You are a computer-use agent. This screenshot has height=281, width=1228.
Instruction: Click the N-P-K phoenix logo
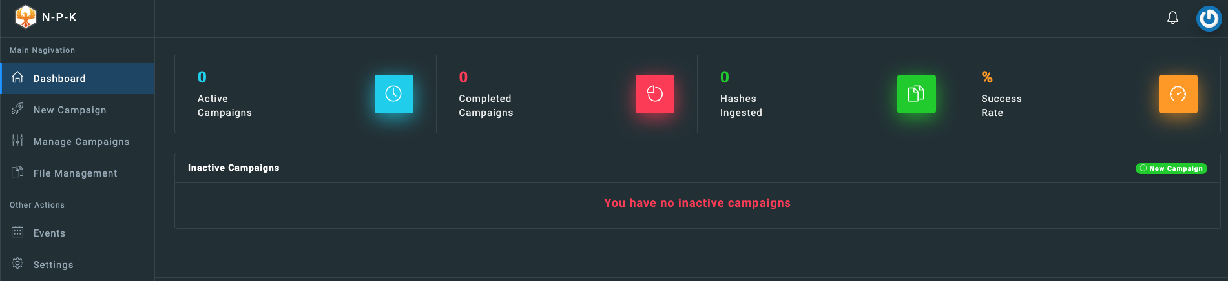25,17
